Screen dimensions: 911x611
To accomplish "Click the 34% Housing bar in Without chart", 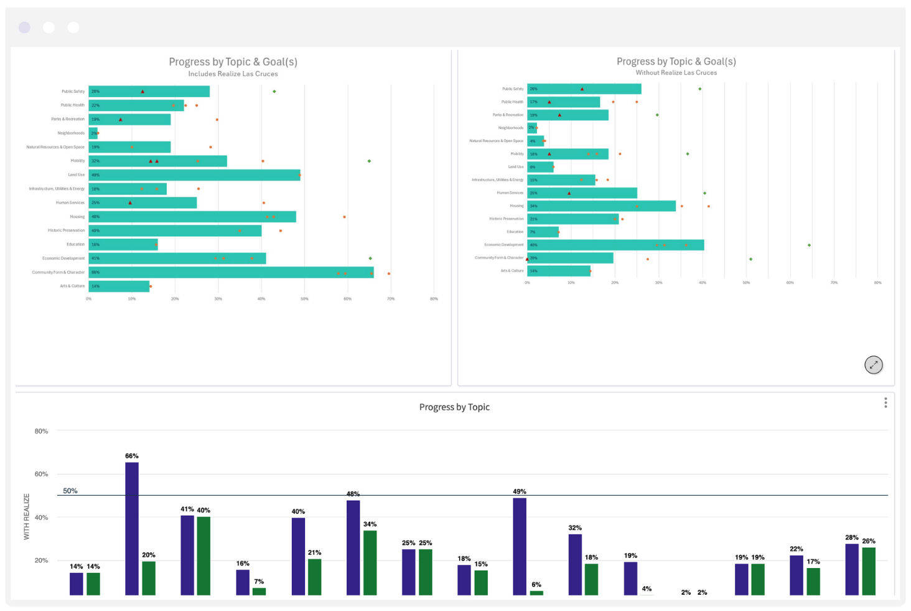I will point(601,206).
